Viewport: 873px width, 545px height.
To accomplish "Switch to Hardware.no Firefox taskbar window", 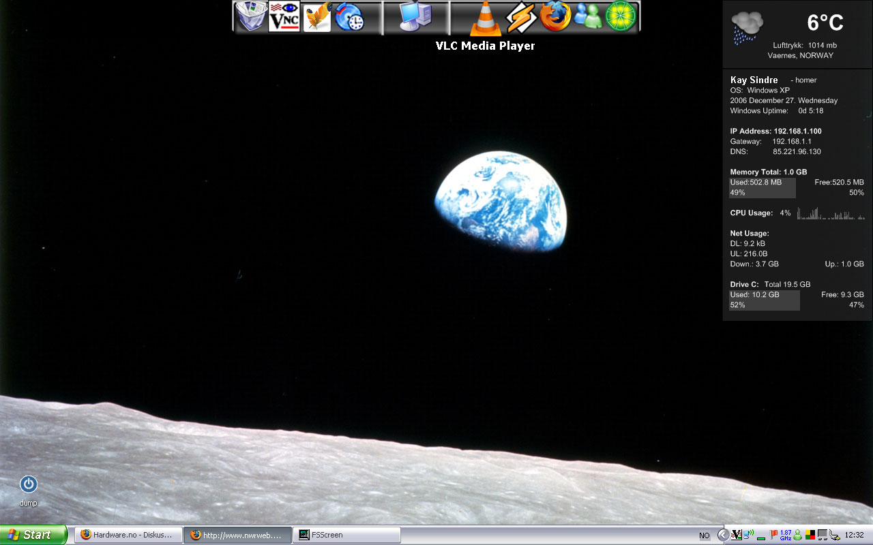I will click(129, 535).
